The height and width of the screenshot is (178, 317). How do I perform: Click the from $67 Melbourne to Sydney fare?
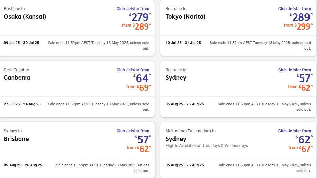[301, 149]
